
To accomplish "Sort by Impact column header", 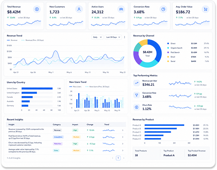I will click(75, 124).
